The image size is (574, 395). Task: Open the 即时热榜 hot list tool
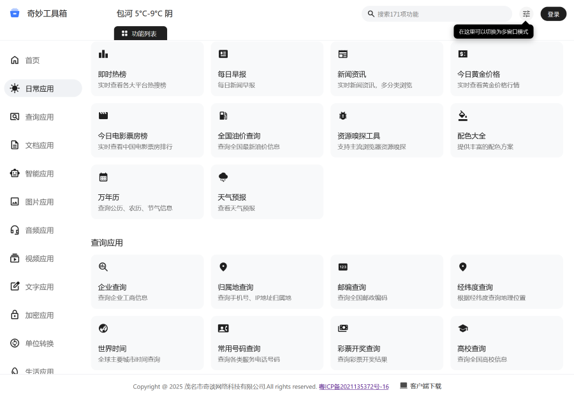(147, 69)
